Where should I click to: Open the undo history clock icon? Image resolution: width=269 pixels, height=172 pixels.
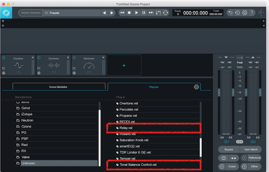[x=237, y=13]
